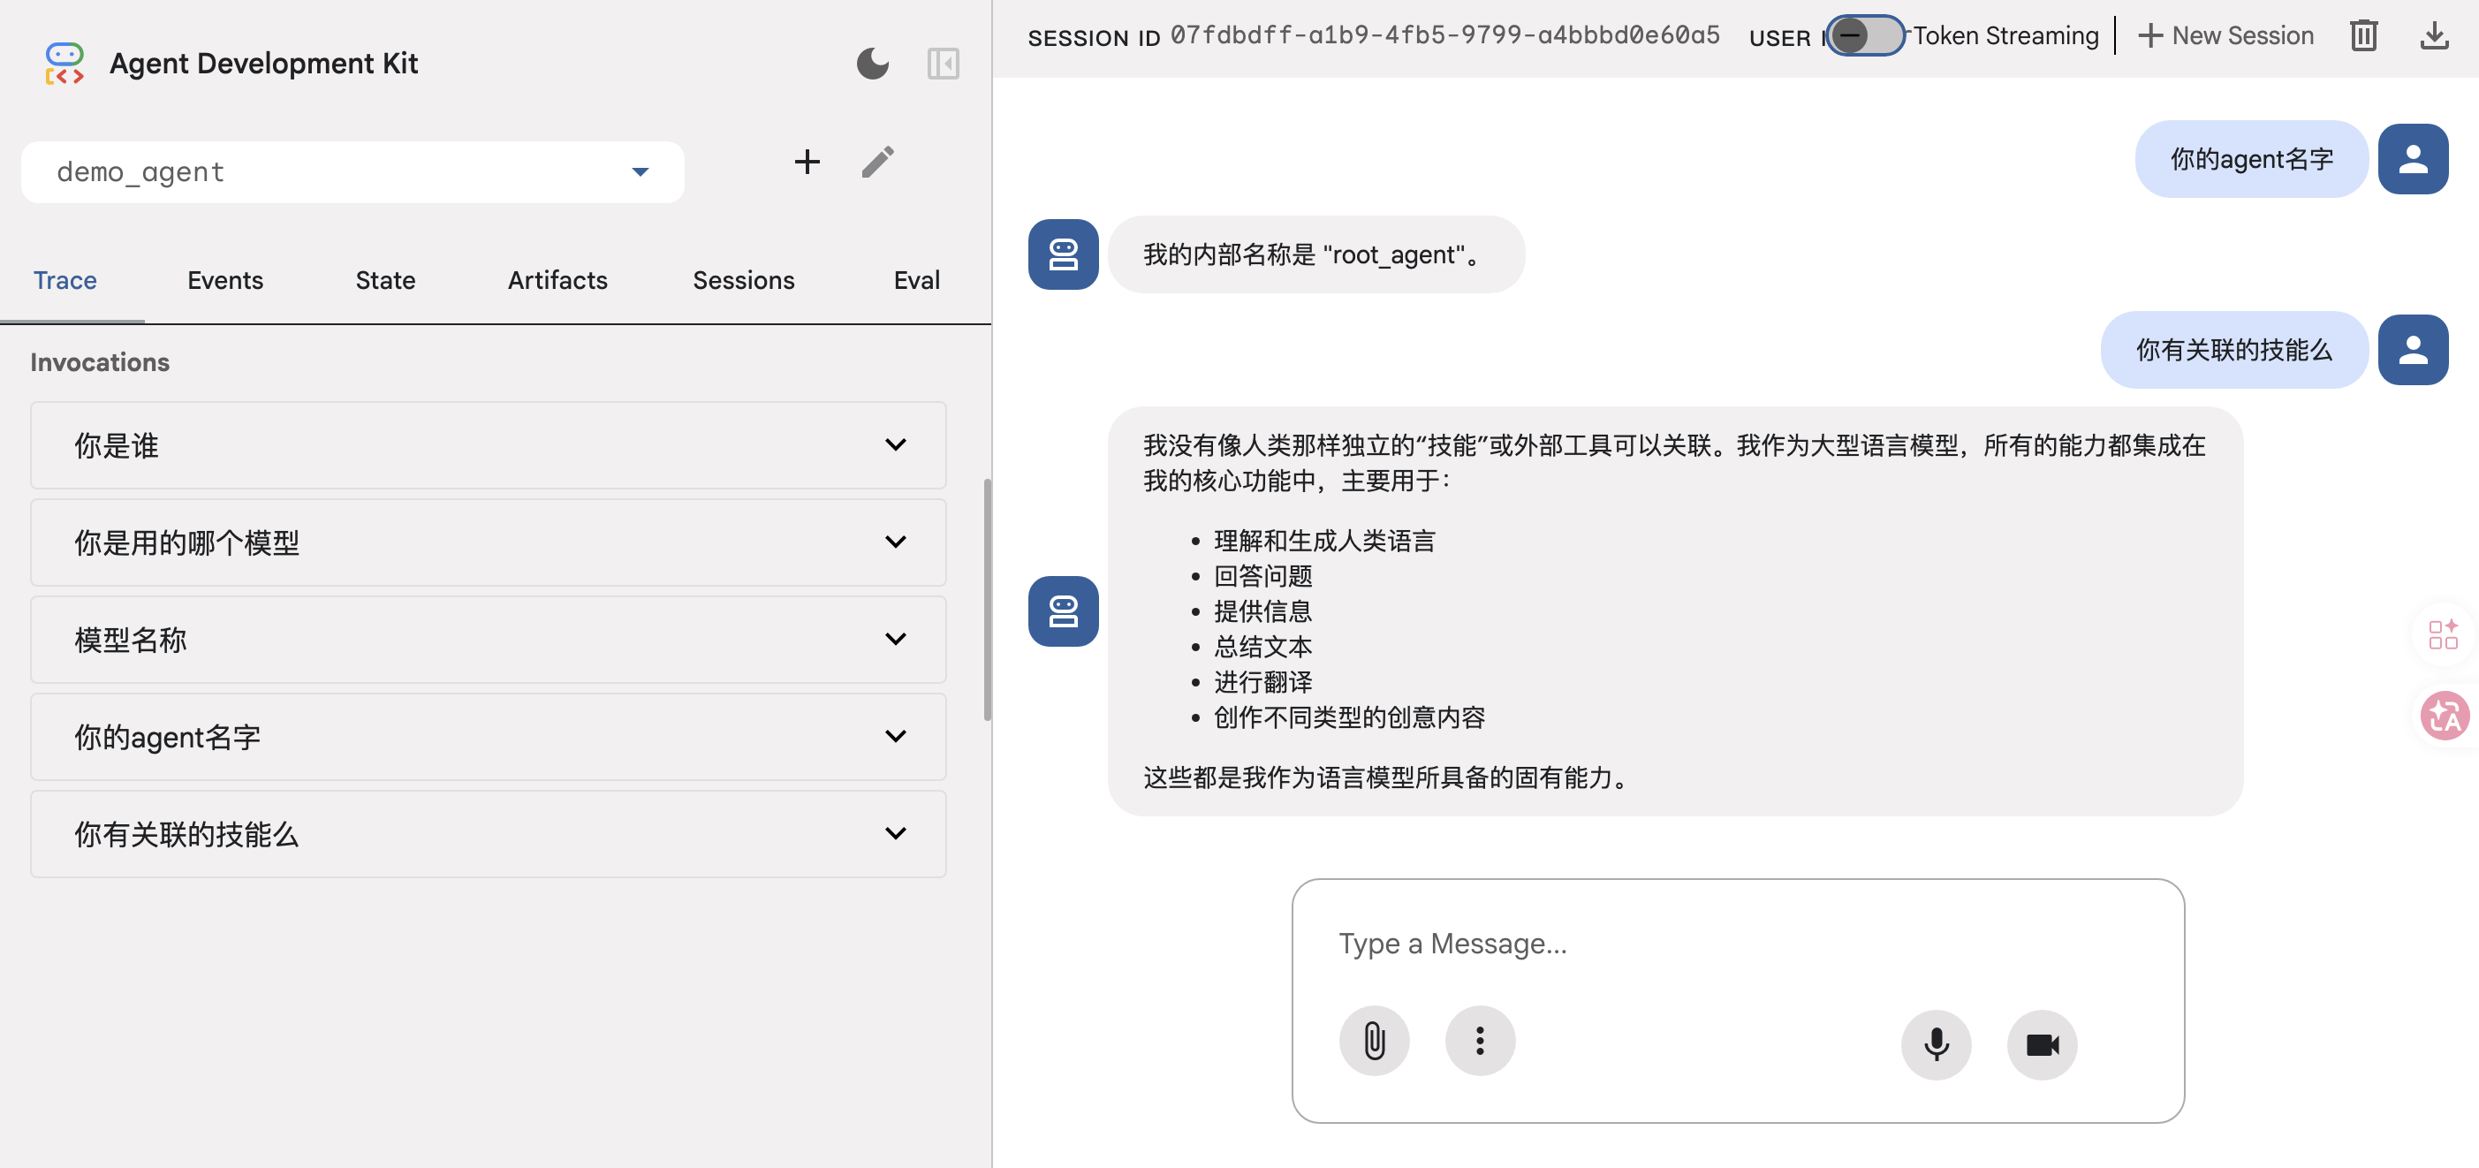Switch to the Events tab
2479x1168 pixels.
[x=225, y=281]
